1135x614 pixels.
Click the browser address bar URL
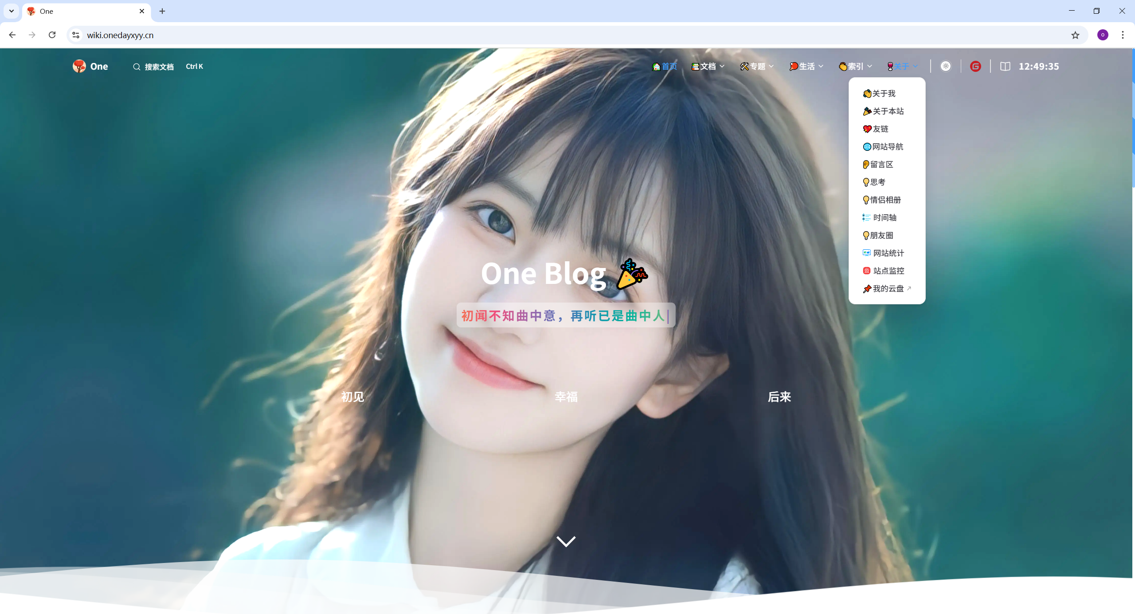pyautogui.click(x=120, y=35)
